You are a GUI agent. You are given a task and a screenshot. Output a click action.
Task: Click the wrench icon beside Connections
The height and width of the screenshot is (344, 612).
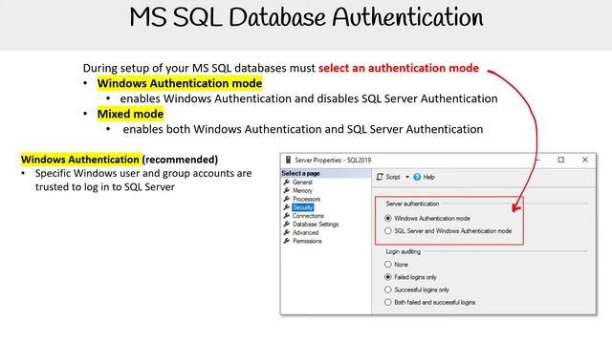tap(287, 216)
